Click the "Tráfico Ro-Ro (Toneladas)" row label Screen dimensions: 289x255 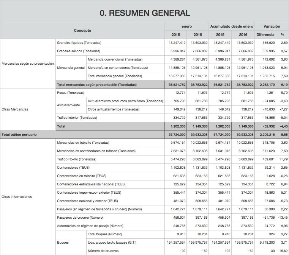[x=76, y=159]
